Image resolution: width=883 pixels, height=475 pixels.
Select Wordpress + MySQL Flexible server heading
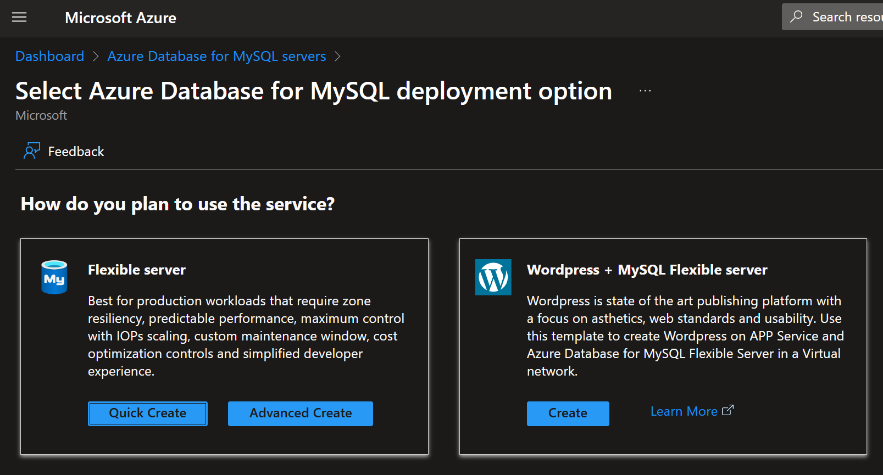coord(647,270)
